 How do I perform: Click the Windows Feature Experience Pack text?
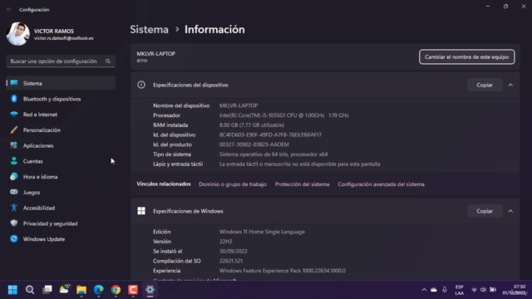click(x=283, y=271)
